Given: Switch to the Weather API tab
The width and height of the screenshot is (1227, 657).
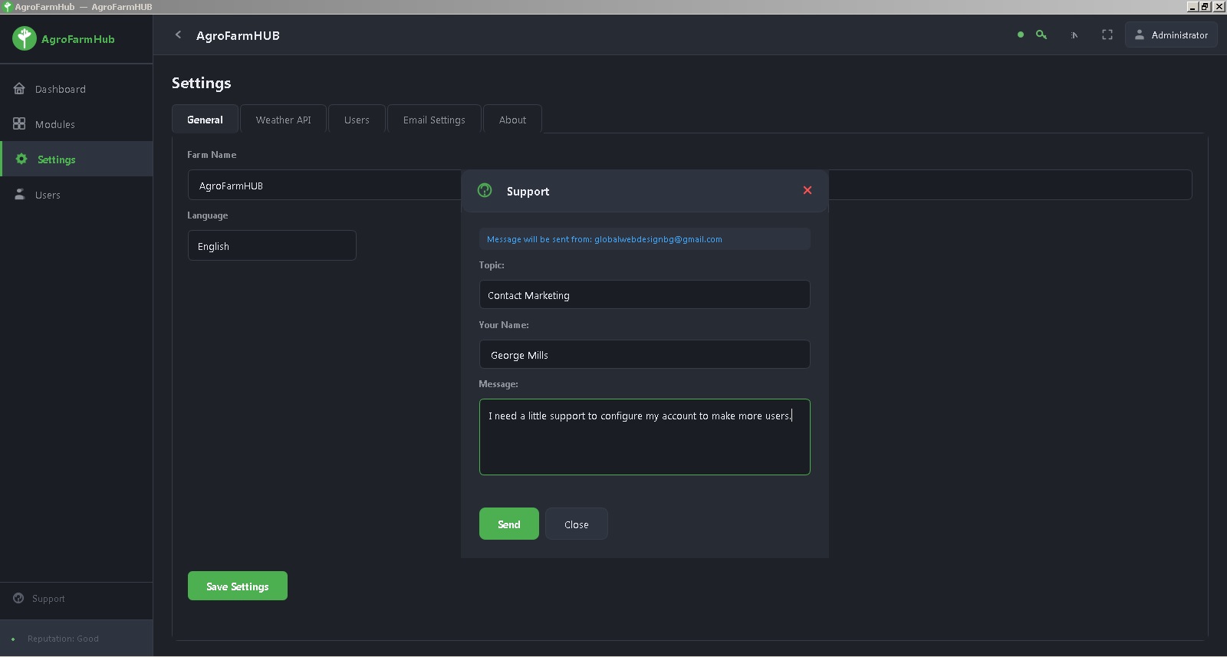Looking at the screenshot, I should click(x=283, y=120).
